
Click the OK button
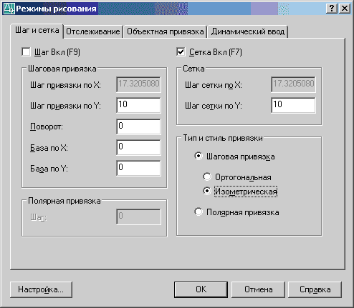click(x=201, y=289)
